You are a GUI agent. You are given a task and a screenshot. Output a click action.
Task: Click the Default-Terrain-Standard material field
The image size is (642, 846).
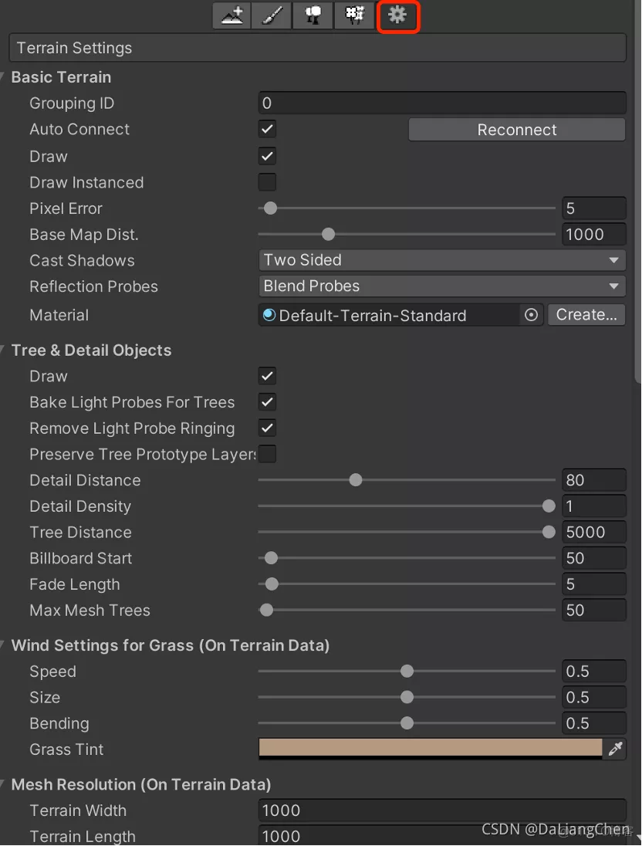390,315
